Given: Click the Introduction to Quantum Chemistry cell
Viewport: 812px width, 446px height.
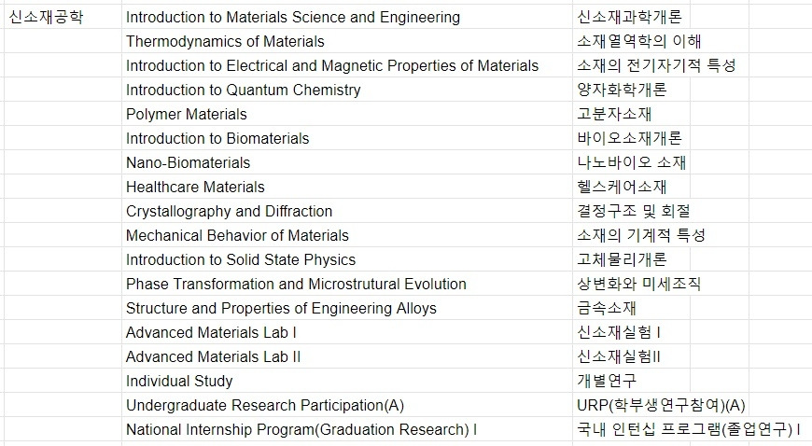Looking at the screenshot, I should (x=347, y=90).
